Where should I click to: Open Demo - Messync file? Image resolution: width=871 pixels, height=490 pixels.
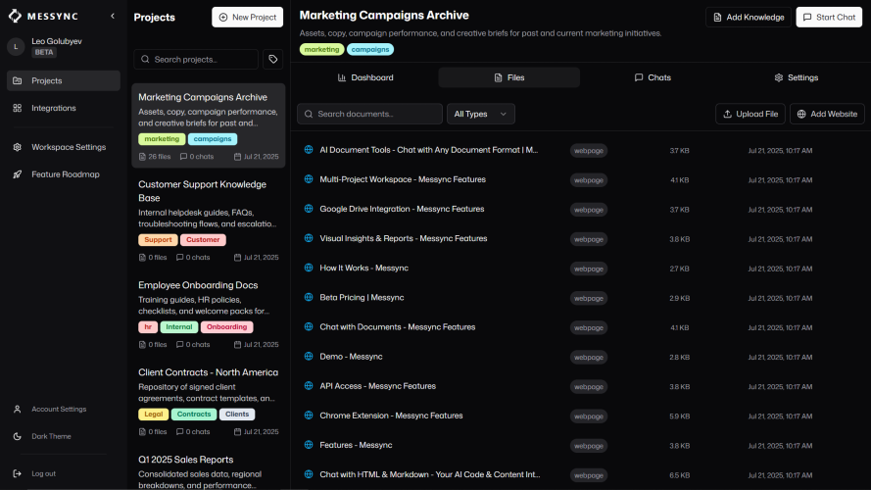click(x=351, y=357)
